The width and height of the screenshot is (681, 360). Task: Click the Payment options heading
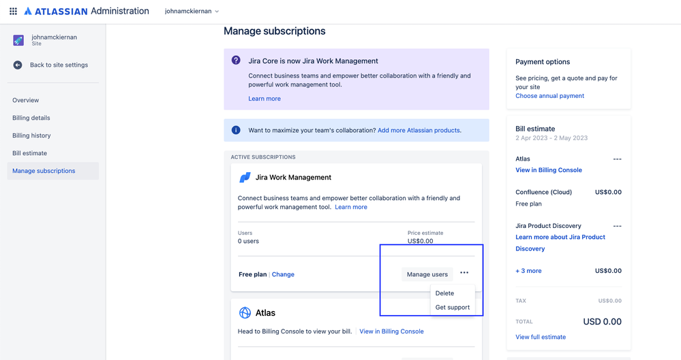(x=543, y=62)
